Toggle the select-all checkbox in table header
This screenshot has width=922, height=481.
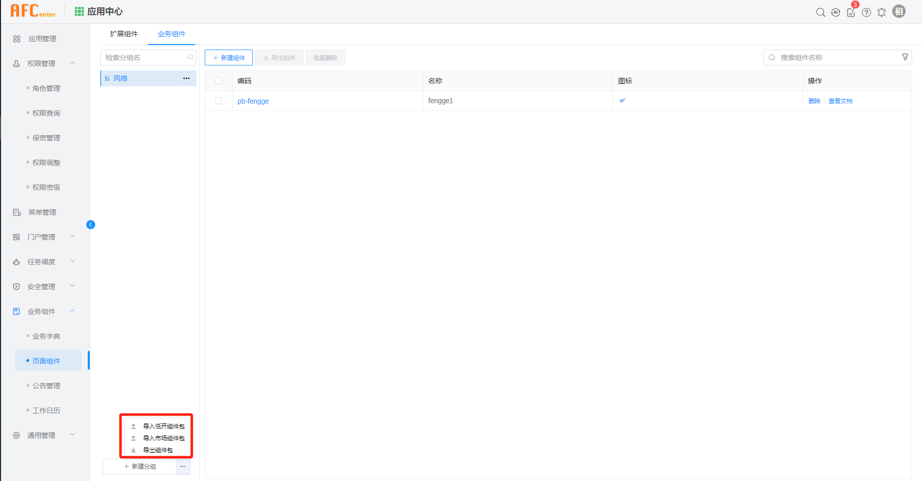219,81
